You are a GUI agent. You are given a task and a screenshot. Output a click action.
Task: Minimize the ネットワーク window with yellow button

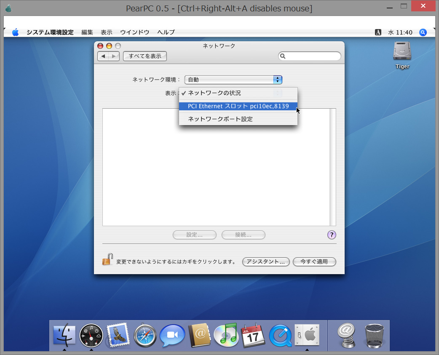click(x=109, y=46)
